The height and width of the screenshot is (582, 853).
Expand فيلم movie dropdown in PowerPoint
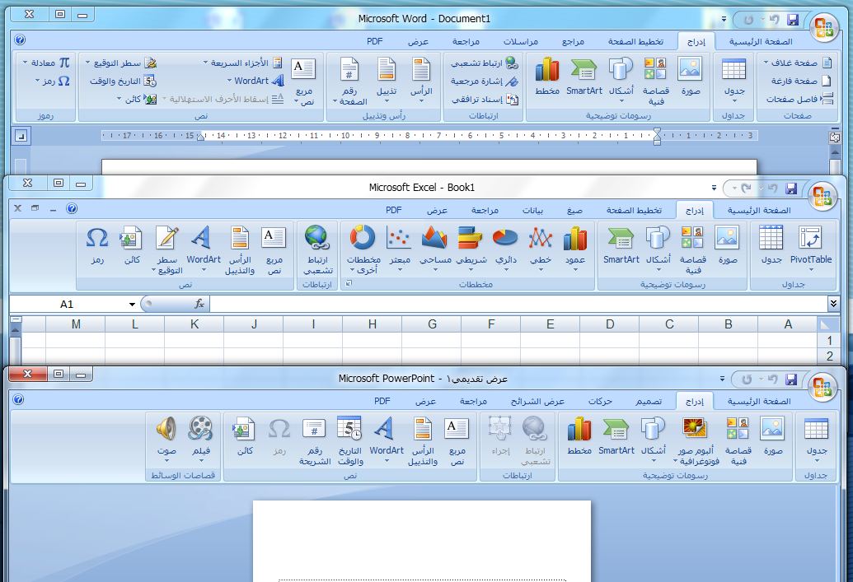coord(201,461)
